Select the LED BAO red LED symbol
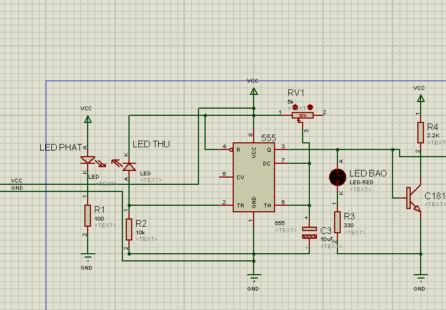The width and height of the screenshot is (446, 310). pyautogui.click(x=337, y=177)
